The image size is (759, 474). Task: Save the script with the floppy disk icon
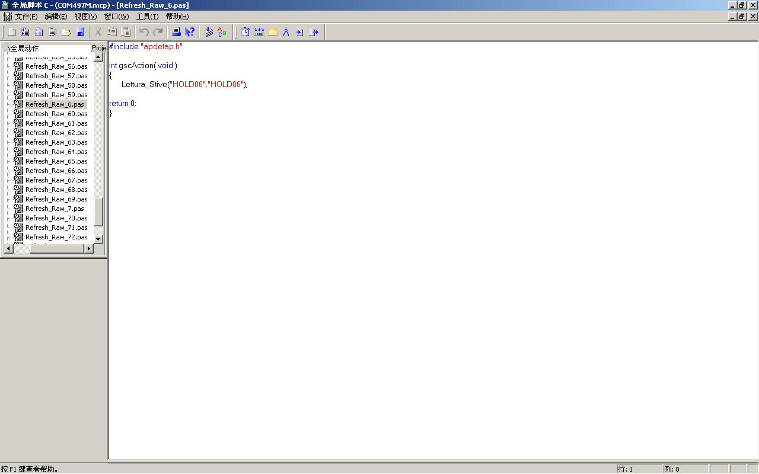[81, 32]
